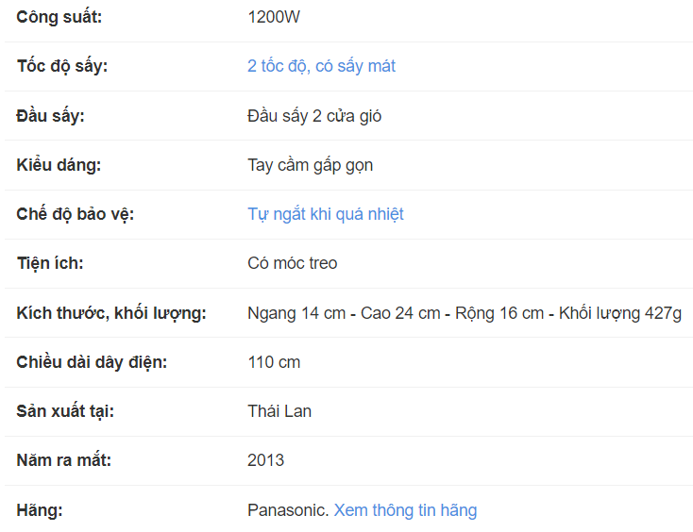Select the 'Có móc treo' value

(292, 263)
